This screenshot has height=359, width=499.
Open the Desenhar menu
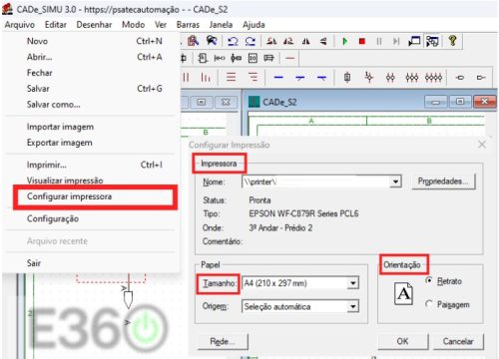pyautogui.click(x=94, y=25)
